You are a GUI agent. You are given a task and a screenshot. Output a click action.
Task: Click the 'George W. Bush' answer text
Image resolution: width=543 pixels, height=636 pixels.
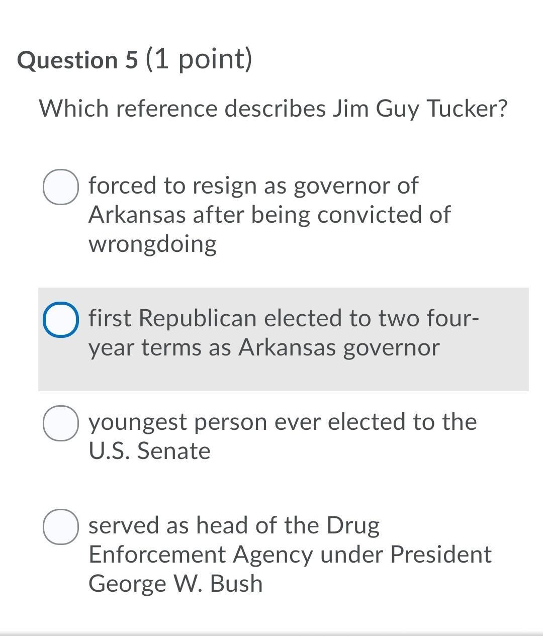tap(175, 583)
